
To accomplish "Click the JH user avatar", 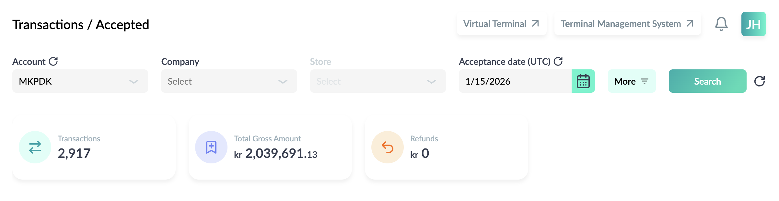I will (x=753, y=24).
